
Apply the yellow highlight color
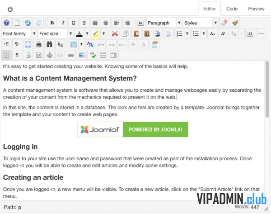pos(96,33)
